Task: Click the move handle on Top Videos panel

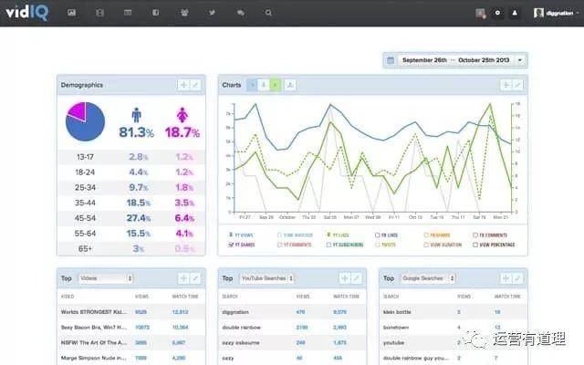Action: [x=183, y=278]
